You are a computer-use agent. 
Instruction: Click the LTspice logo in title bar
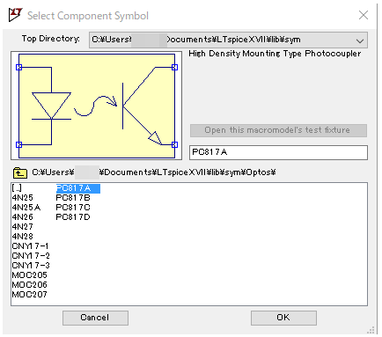[x=15, y=15]
